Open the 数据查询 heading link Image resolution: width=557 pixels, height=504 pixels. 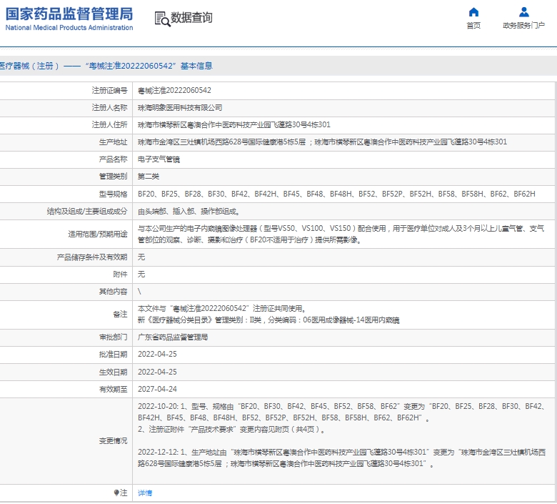pos(191,17)
